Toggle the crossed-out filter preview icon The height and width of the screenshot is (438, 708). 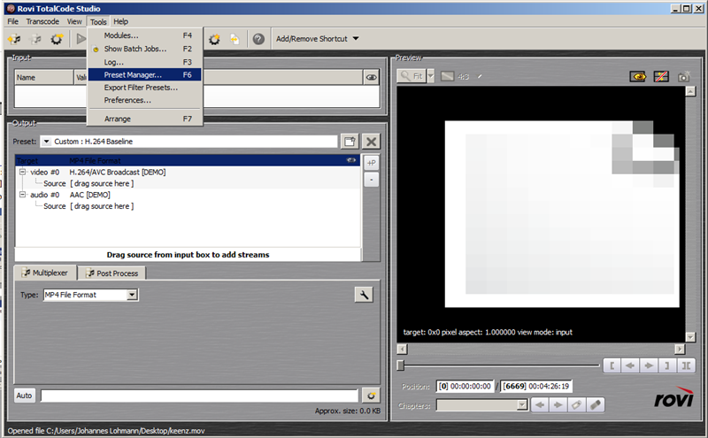[x=661, y=77]
